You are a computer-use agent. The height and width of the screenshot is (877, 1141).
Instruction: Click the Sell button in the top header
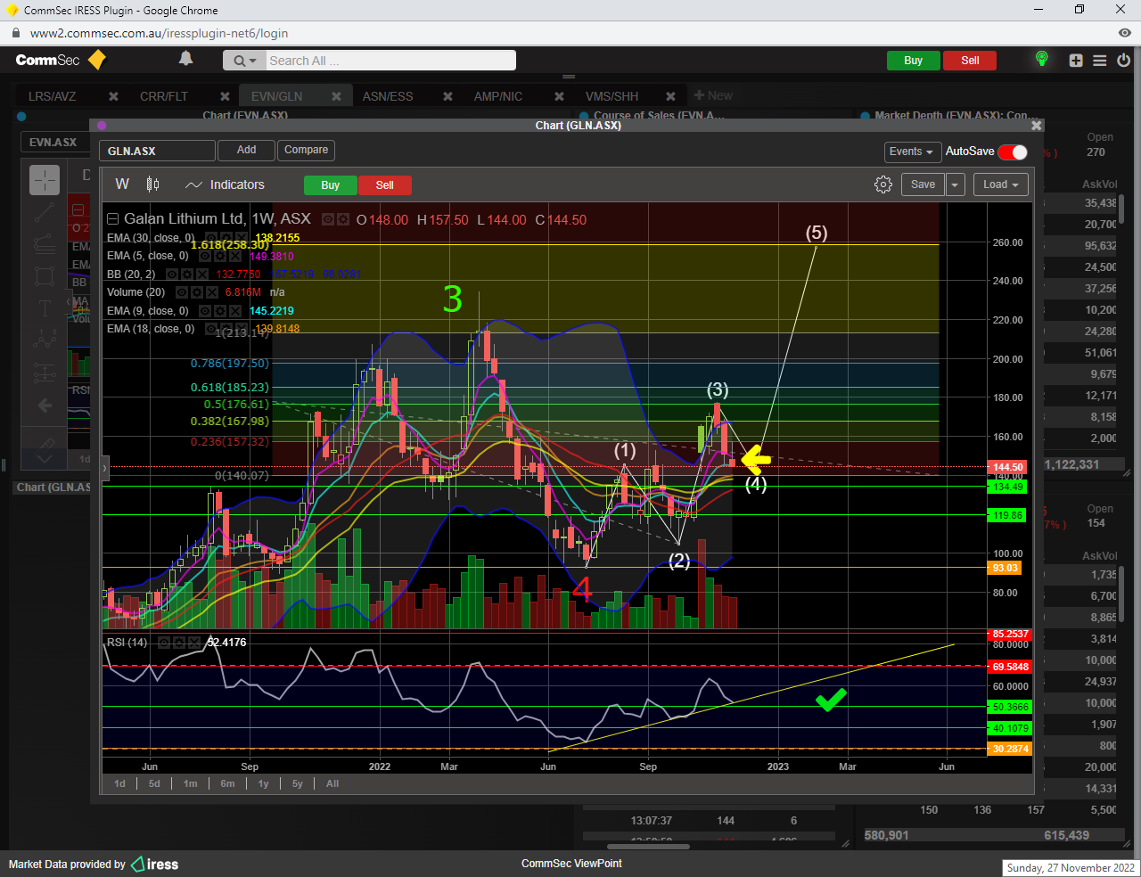(x=970, y=61)
